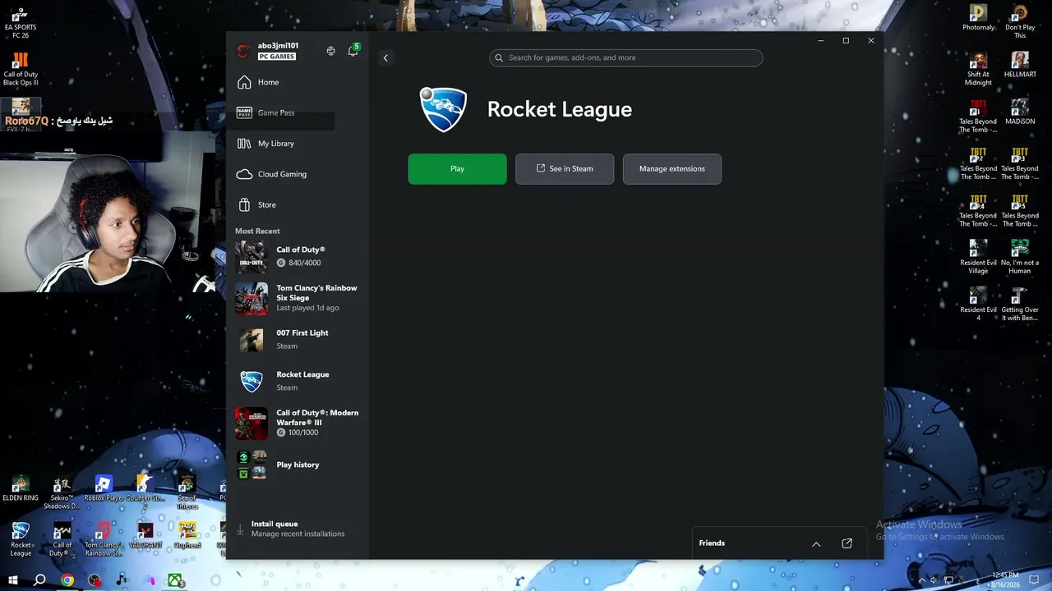Select Rocket League desktop shortcut

click(x=21, y=539)
